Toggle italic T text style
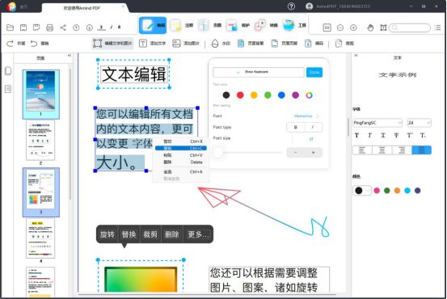The image size is (447, 299). tap(369, 136)
